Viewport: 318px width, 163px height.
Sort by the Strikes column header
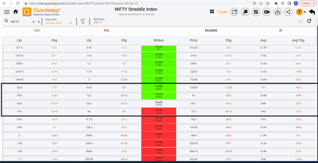(x=159, y=40)
